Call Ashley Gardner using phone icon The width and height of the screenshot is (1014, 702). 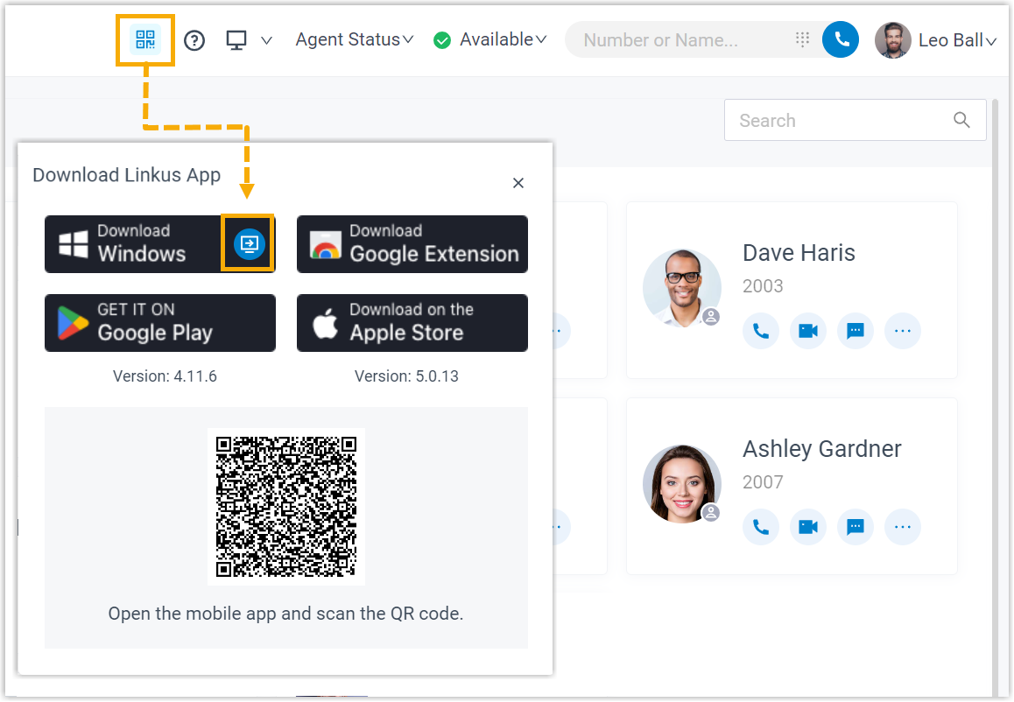[x=761, y=527]
